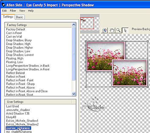The height and width of the screenshot is (133, 150).
Task: Click top-left shadow bounding box handle
Action: coord(86,42)
